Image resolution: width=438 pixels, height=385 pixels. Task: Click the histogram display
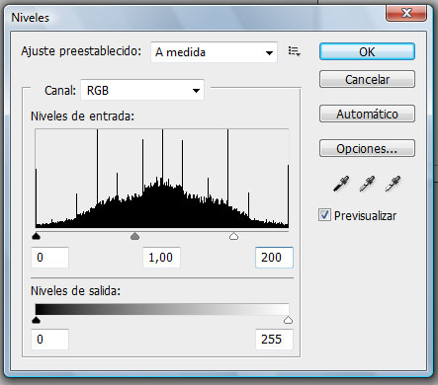click(x=162, y=178)
